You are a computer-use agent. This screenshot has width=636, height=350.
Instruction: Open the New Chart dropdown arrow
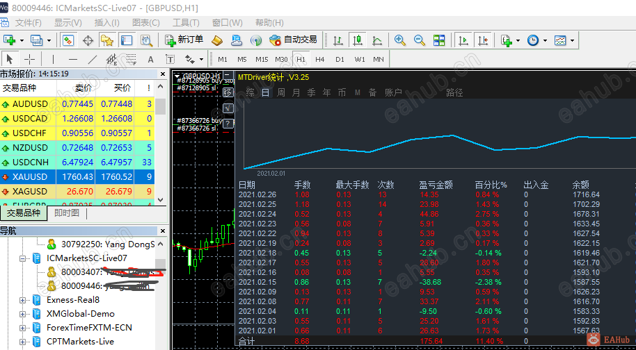[x=22, y=40]
